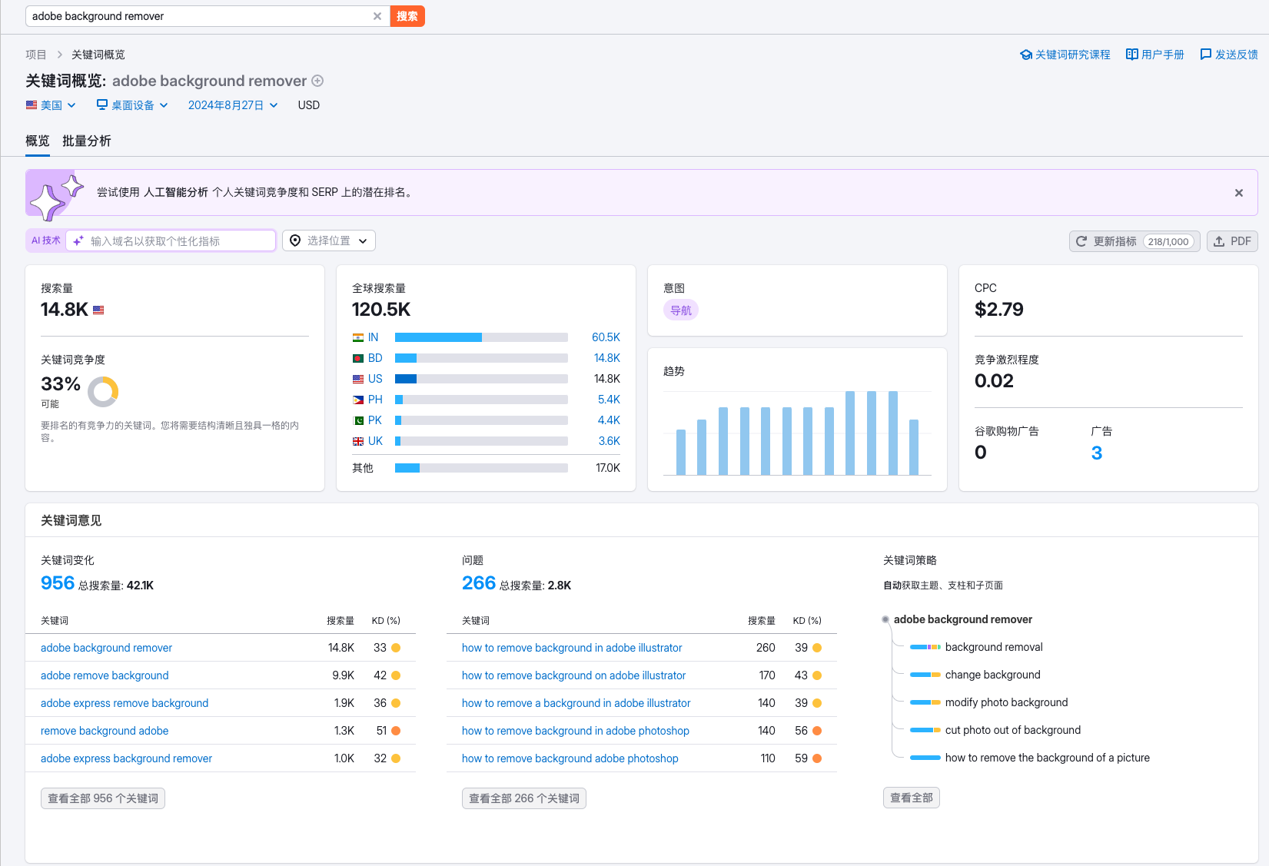Open the 发送反馈 feedback link

1229,55
